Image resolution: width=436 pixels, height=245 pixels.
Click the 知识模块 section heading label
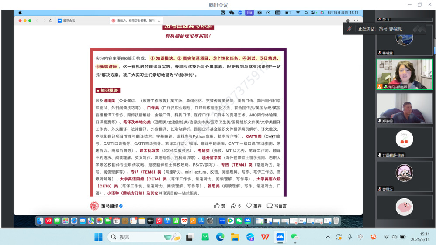pos(107,91)
